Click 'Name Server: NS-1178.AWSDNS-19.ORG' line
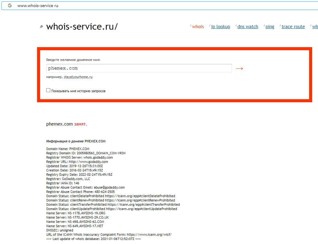 pyautogui.click(x=76, y=213)
